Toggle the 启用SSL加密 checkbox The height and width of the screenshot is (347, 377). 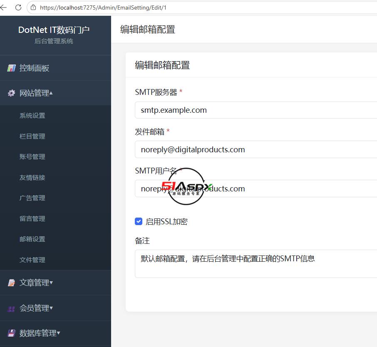(139, 221)
